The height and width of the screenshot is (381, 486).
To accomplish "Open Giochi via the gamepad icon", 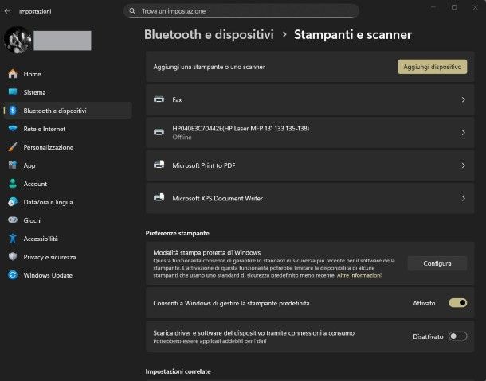I will tap(13, 220).
